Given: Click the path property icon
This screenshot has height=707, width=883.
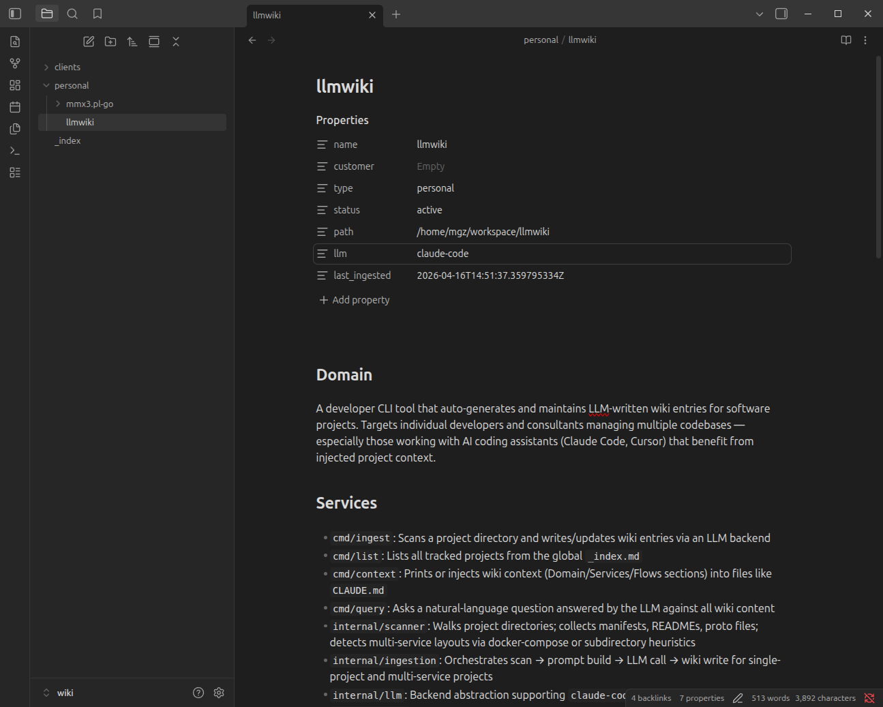Looking at the screenshot, I should pyautogui.click(x=323, y=232).
